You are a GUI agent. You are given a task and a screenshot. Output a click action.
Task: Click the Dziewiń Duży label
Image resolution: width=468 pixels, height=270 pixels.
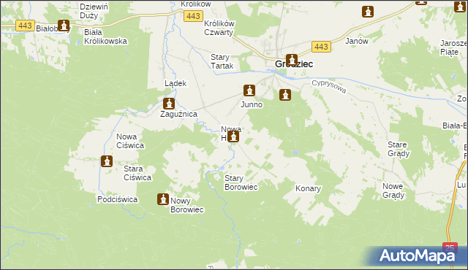94,11
